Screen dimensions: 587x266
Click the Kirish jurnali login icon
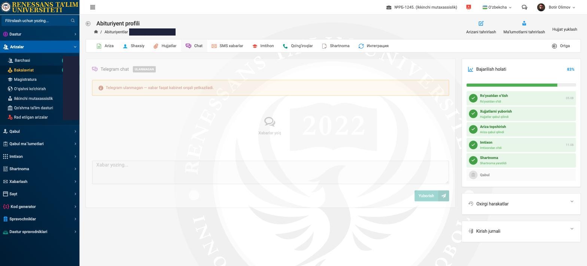[x=471, y=231]
